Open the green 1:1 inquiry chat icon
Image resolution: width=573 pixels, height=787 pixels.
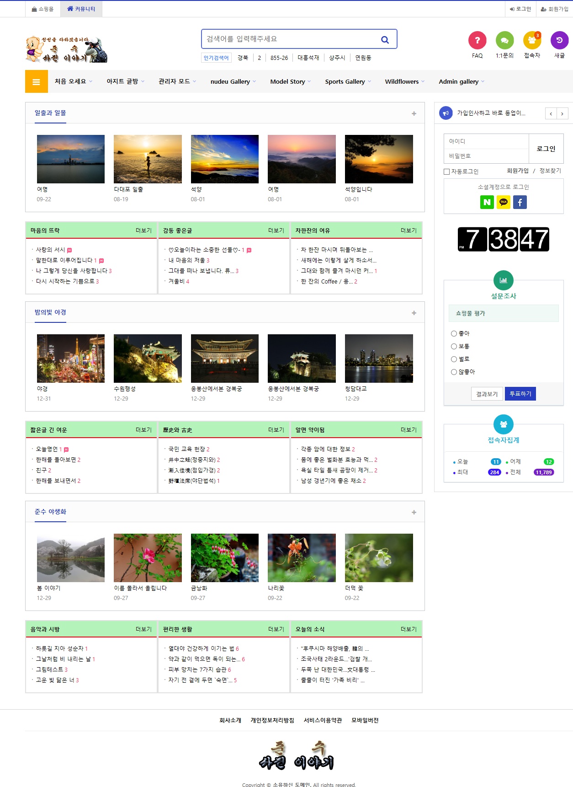pyautogui.click(x=504, y=40)
